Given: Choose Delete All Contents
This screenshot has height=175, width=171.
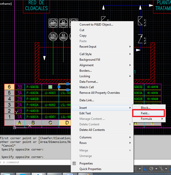Looking at the screenshot, I should click(x=102, y=130).
